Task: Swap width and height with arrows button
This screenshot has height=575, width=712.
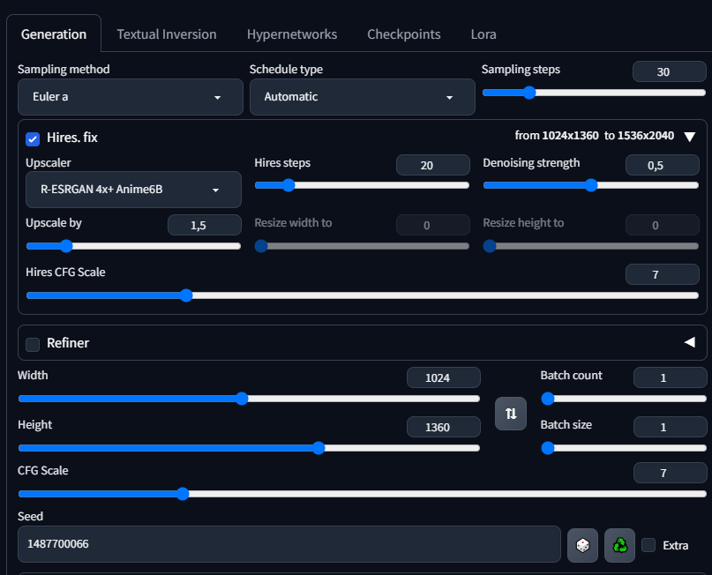Action: [x=511, y=414]
